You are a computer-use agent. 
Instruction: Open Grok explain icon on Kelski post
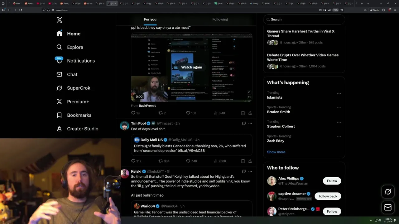(x=244, y=171)
